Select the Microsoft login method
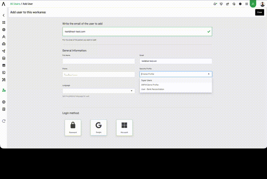The width and height of the screenshot is (267, 179). tap(124, 128)
